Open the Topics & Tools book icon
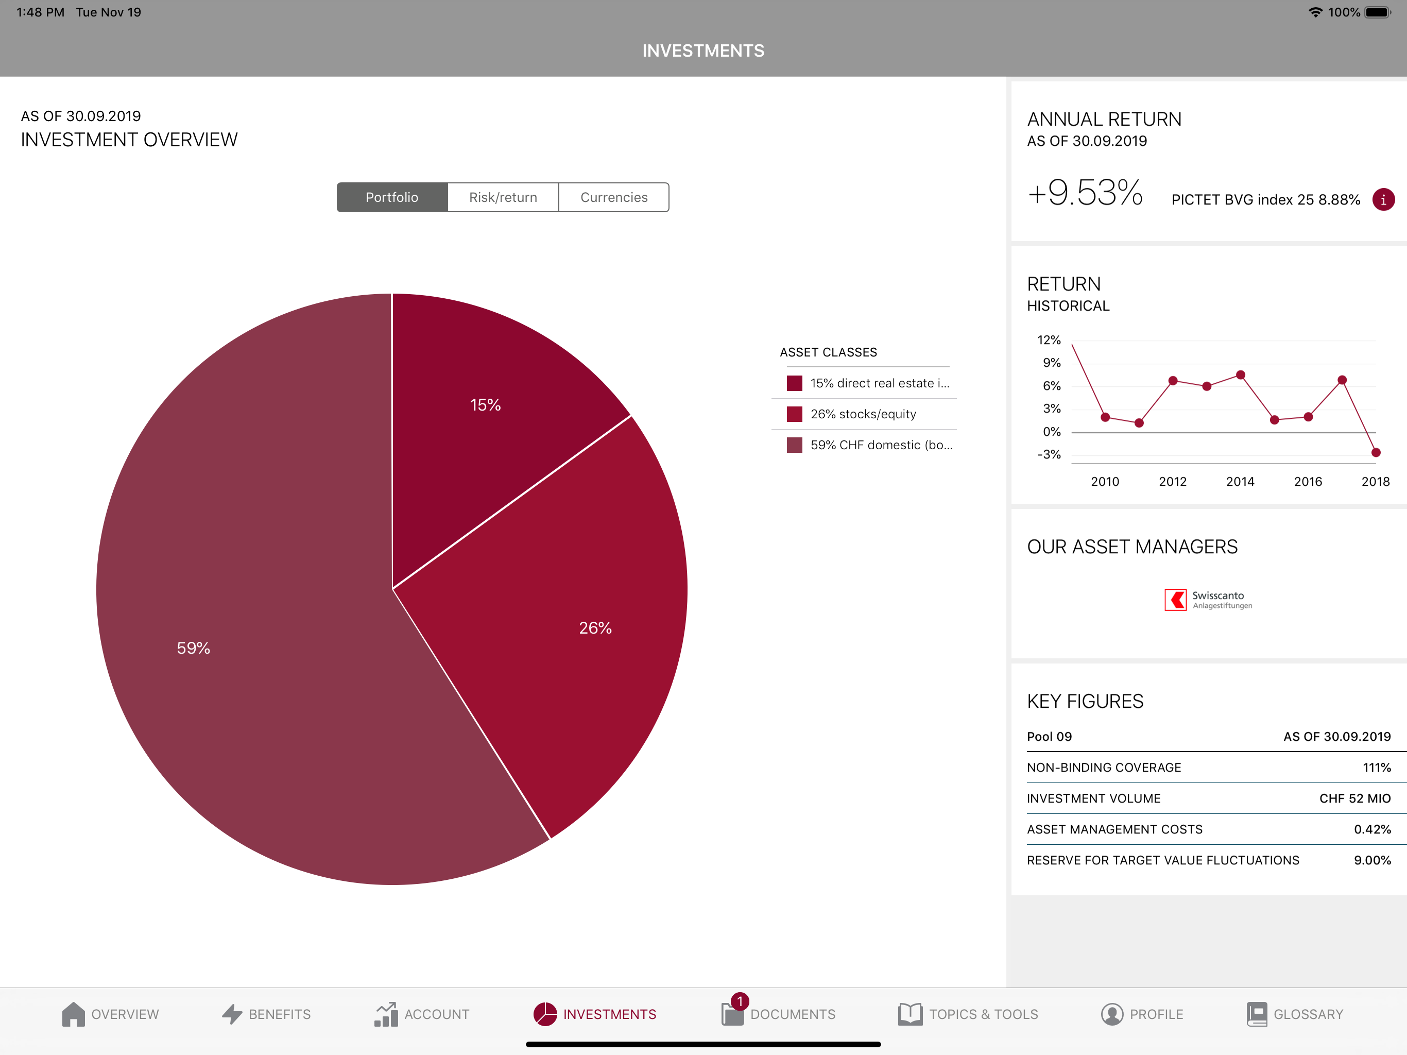Viewport: 1407px width, 1055px height. point(910,1014)
